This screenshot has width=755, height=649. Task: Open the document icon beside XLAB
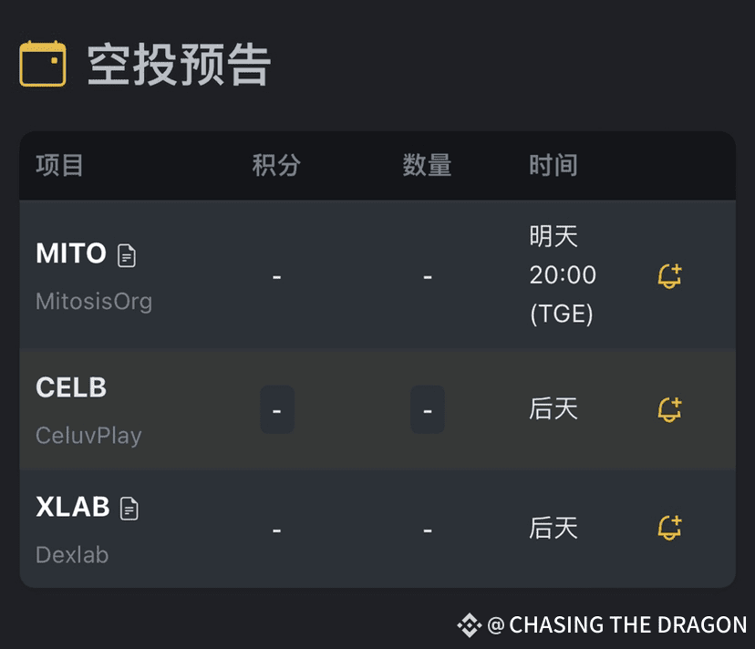click(x=129, y=509)
